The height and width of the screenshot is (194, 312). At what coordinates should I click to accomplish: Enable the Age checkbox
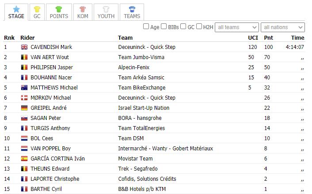[x=146, y=27]
